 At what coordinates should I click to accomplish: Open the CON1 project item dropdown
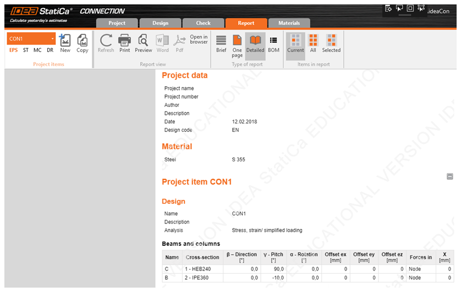pos(53,39)
